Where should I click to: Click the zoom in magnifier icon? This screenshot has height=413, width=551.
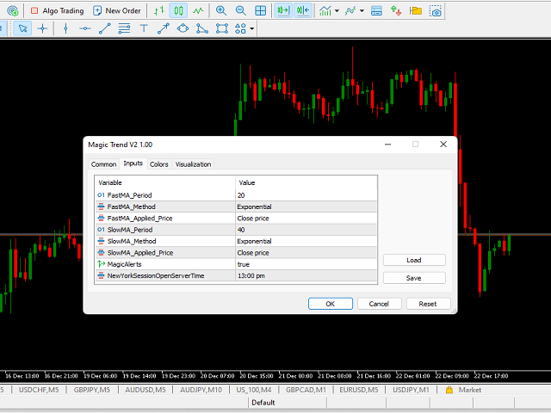(221, 11)
